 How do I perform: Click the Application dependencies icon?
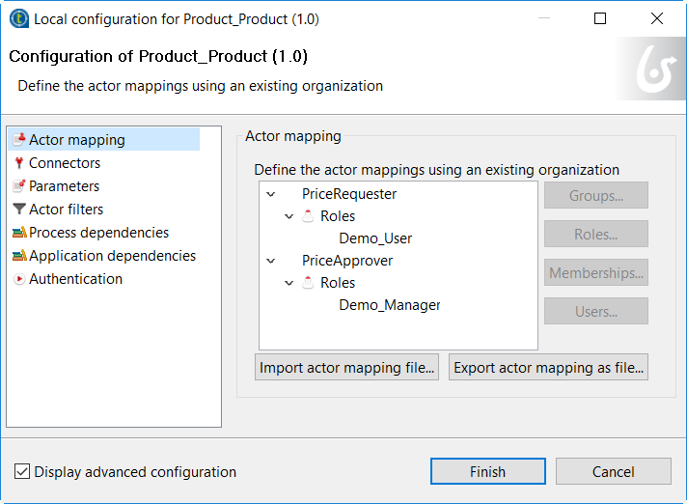pos(19,256)
